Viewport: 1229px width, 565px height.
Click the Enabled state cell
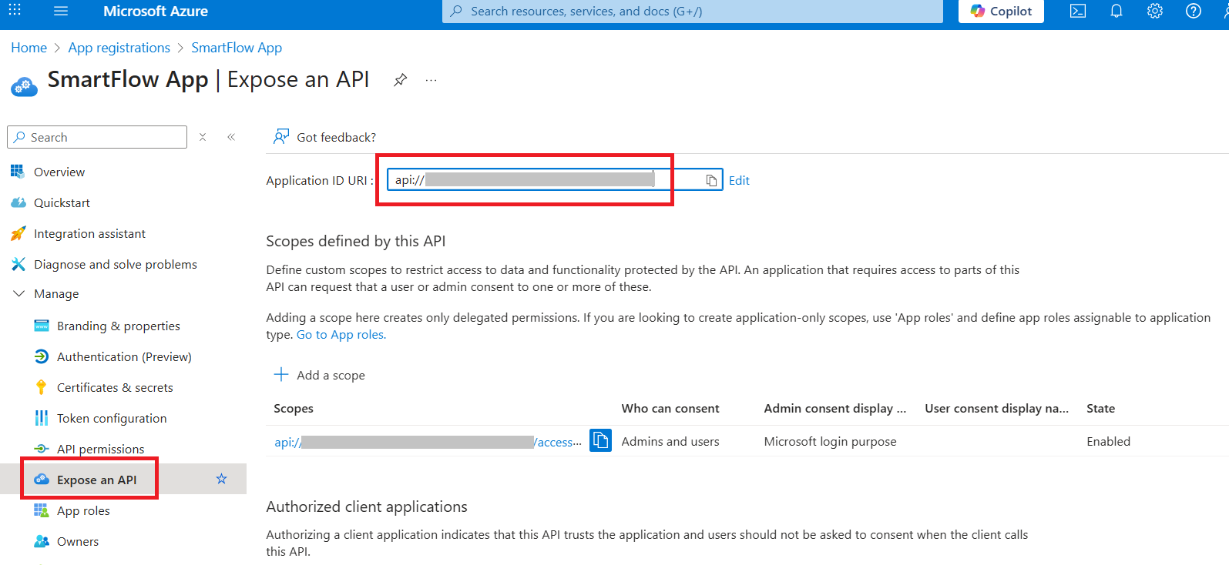pos(1108,441)
